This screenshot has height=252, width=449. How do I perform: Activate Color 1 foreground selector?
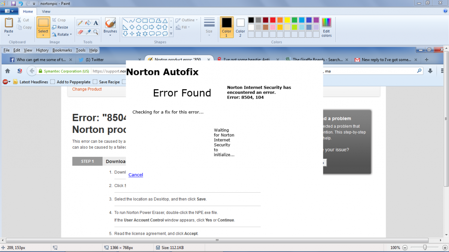click(x=227, y=27)
